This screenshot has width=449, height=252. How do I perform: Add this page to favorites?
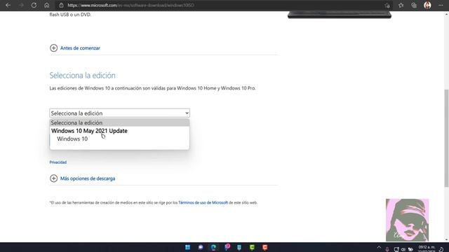(x=387, y=5)
